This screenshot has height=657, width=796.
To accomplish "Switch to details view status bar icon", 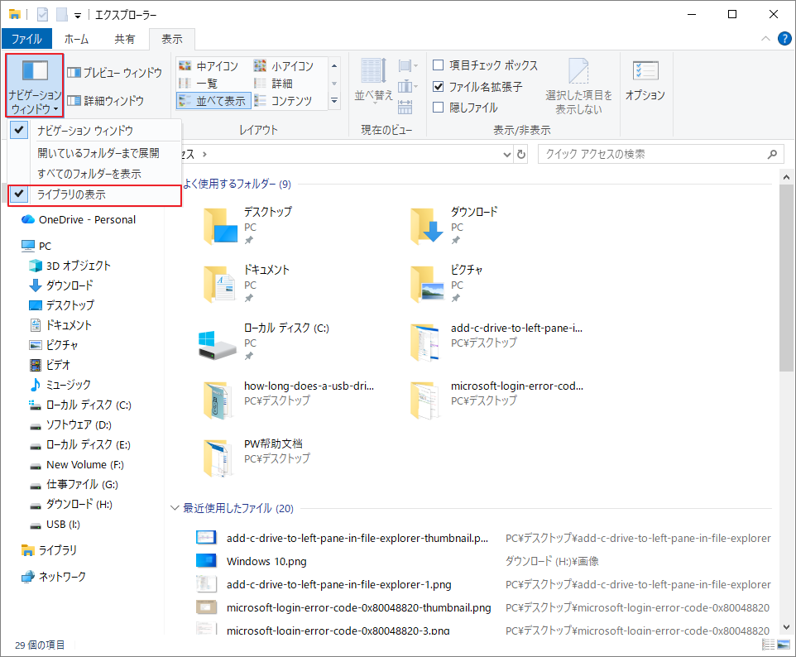I will point(768,645).
